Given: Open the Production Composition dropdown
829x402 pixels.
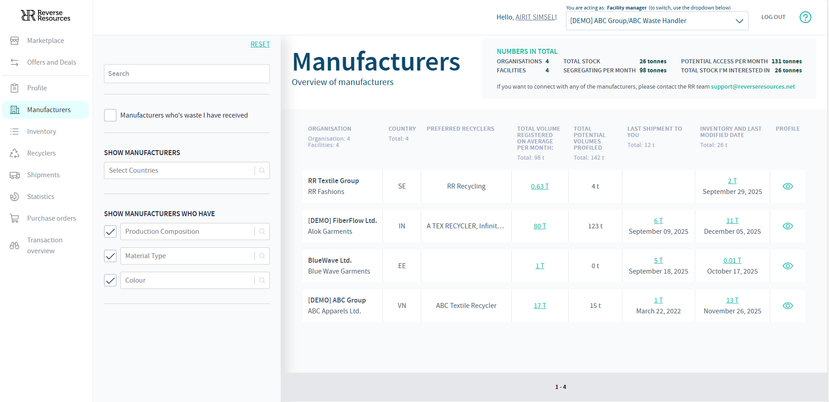Looking at the screenshot, I should click(x=195, y=232).
